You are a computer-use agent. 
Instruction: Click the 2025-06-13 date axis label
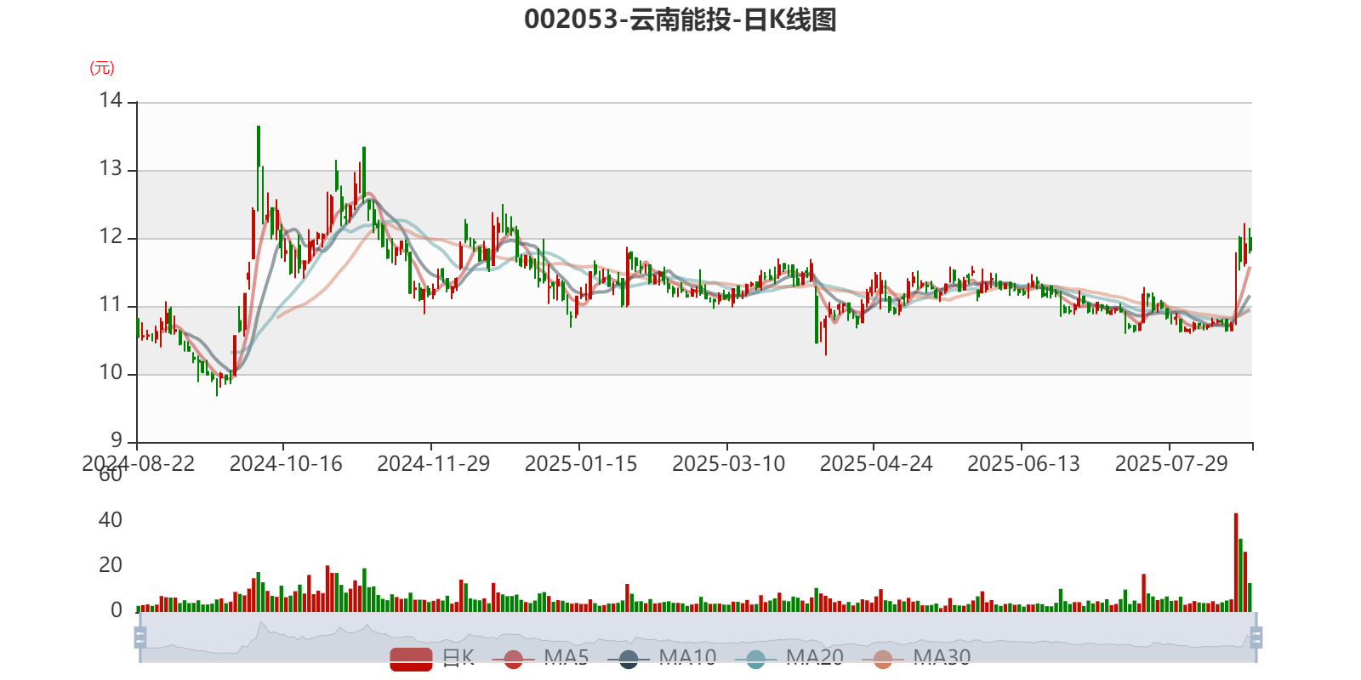click(x=1023, y=464)
